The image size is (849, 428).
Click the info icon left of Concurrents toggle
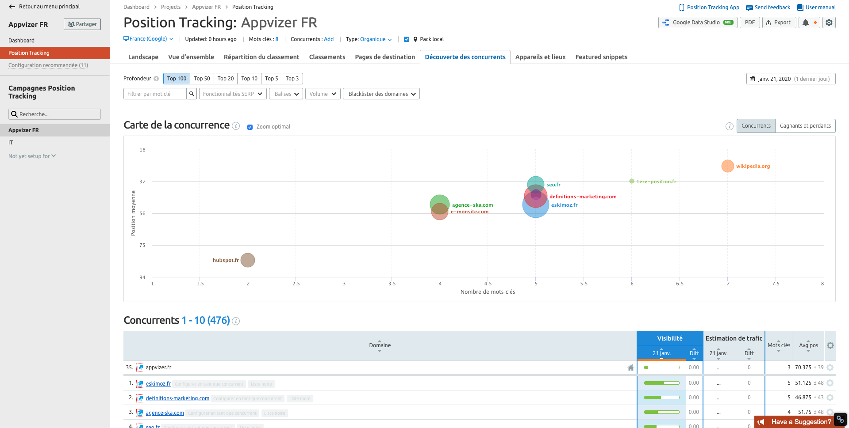[x=730, y=126]
